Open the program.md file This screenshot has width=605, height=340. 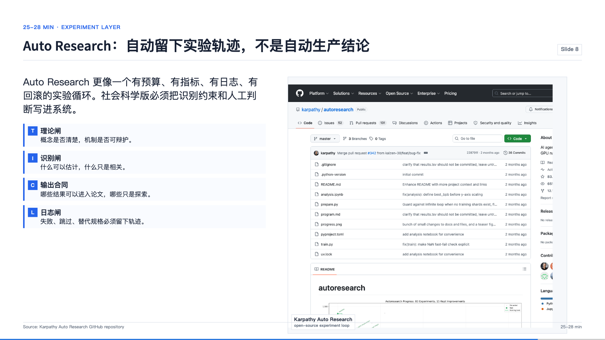(x=330, y=215)
